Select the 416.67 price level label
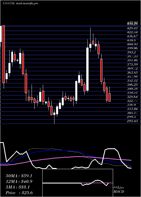Viewport: 141px width, 197px height. (132, 36)
